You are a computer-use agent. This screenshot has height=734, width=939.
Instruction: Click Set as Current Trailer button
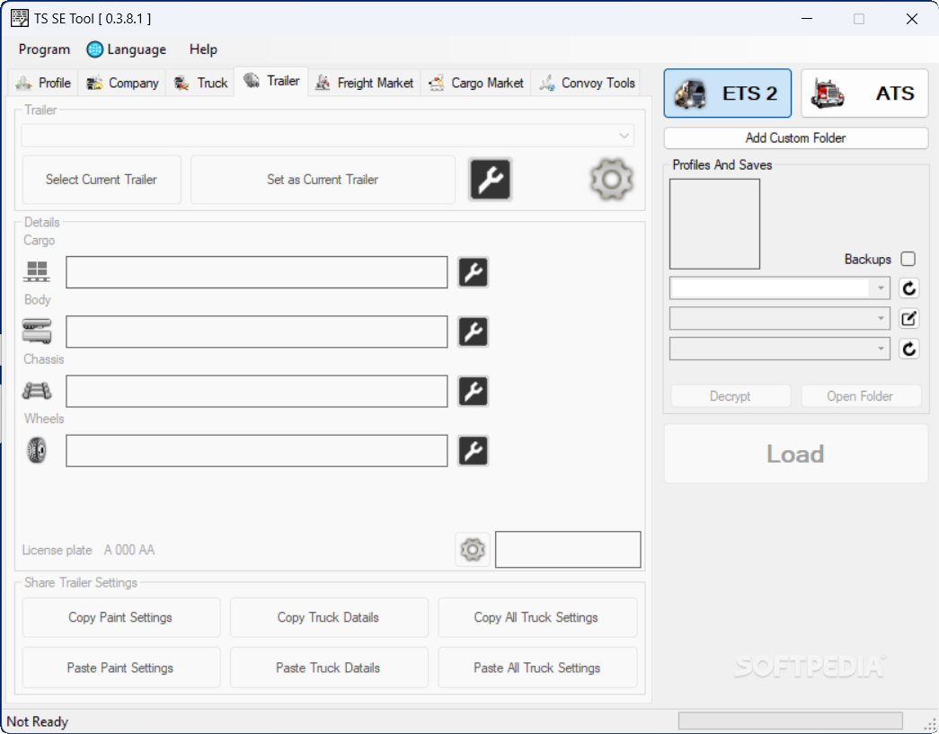pos(323,180)
